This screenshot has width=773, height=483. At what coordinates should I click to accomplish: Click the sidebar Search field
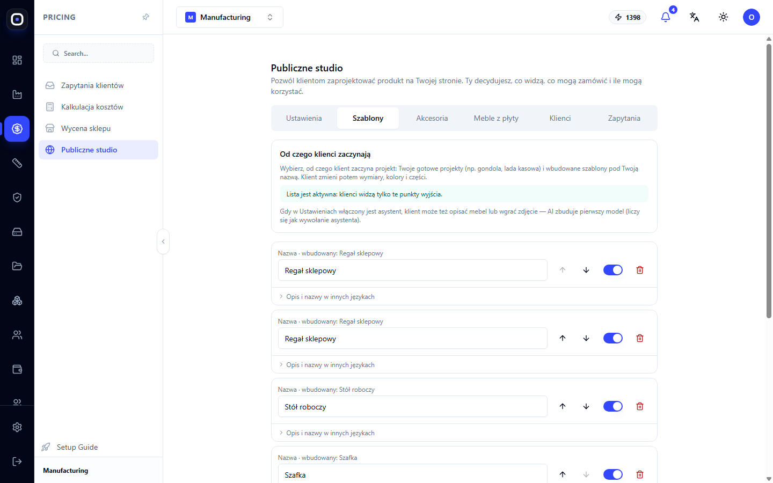pos(98,53)
